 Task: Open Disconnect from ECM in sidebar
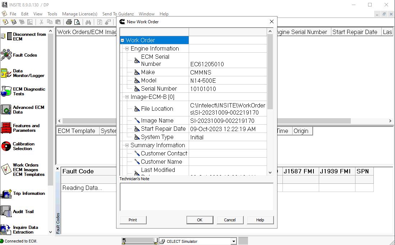(24, 37)
